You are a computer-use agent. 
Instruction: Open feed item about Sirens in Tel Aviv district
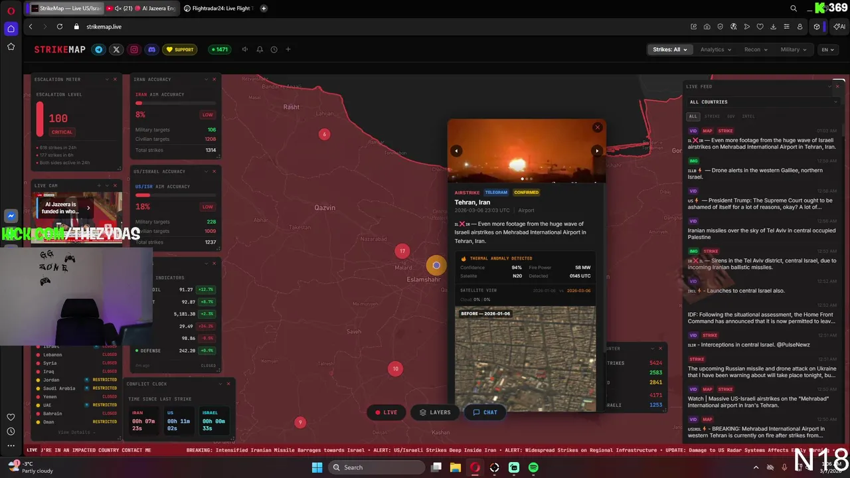(762, 260)
